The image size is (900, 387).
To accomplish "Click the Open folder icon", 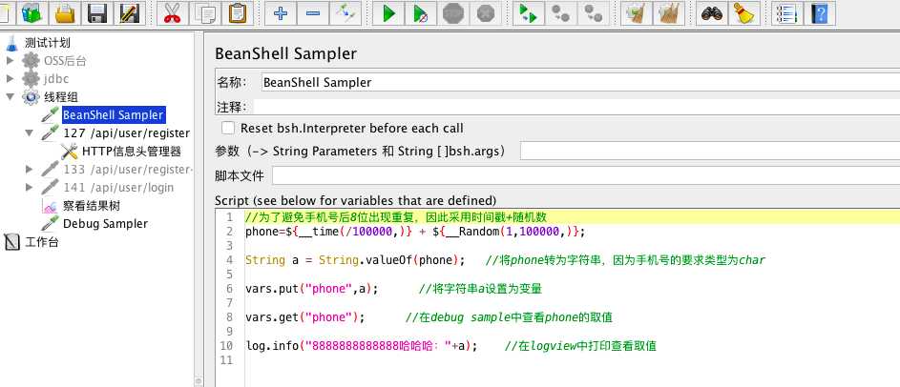I will pos(64,13).
